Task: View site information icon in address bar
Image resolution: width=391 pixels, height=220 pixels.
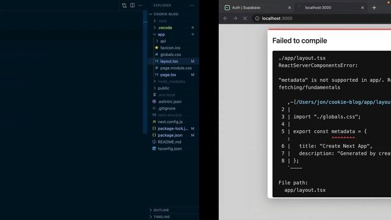Action: click(x=257, y=18)
